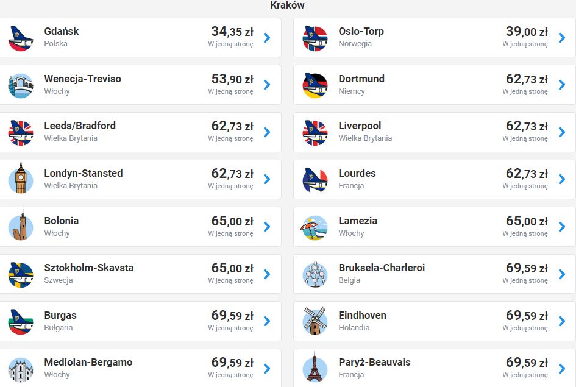Screen dimensions: 576x387
Task: Select the 65,00 zł fare to Bolonia
Action: pyautogui.click(x=232, y=221)
